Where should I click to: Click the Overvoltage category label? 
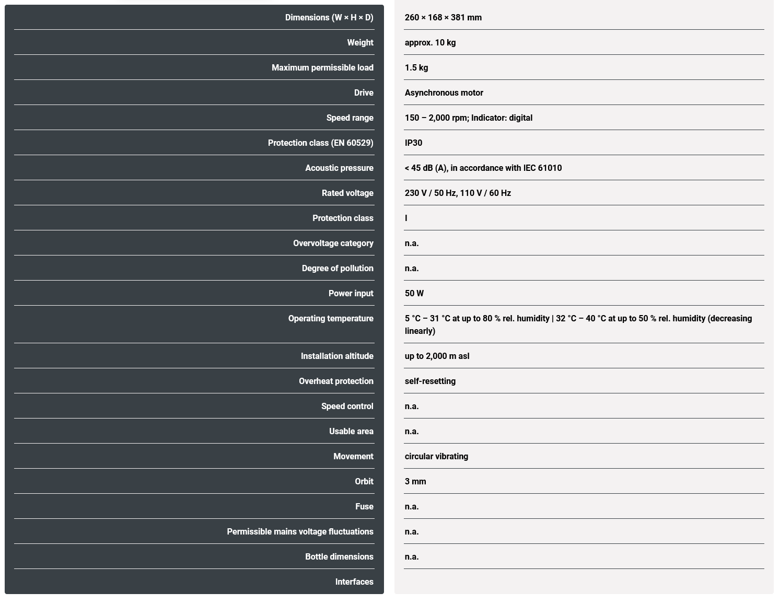[333, 243]
